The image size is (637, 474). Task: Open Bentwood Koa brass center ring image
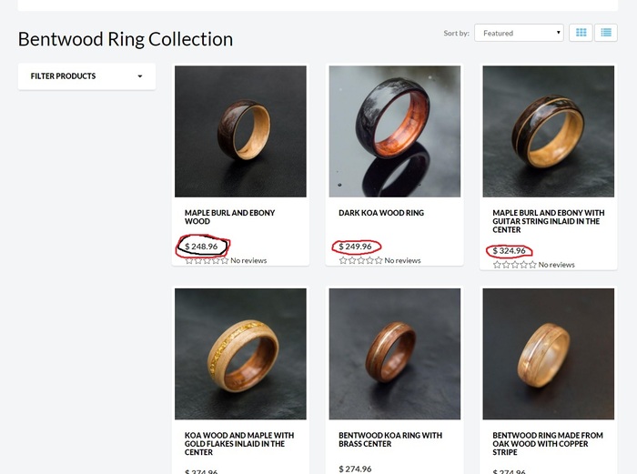[394, 354]
